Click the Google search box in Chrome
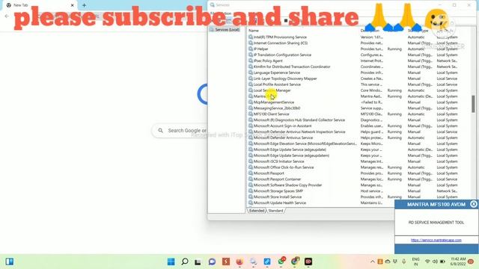The height and width of the screenshot is (269, 479). [x=180, y=131]
